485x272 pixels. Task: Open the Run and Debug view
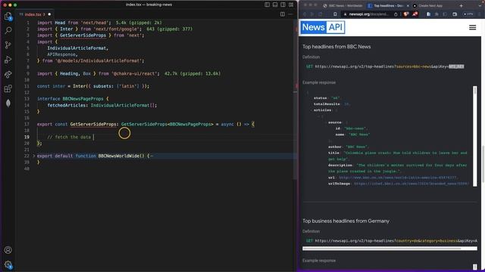click(x=8, y=60)
